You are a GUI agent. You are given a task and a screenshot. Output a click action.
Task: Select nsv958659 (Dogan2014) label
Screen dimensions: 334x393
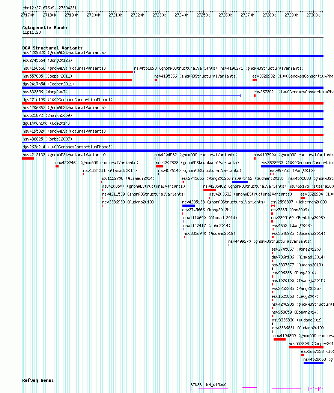[295, 312]
